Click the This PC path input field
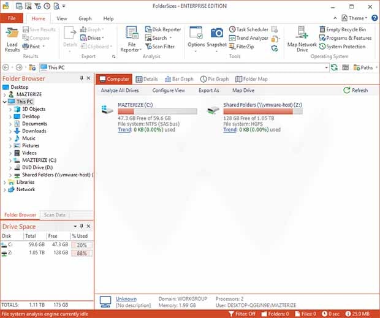The width and height of the screenshot is (380, 318). click(184, 67)
